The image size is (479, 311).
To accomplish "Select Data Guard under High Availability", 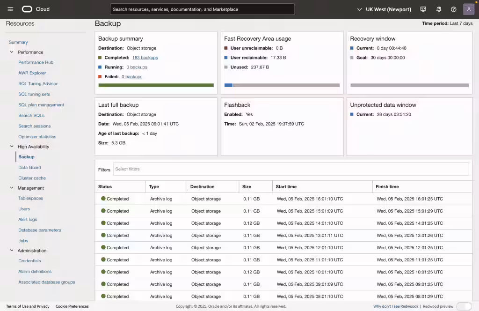I will [x=29, y=167].
